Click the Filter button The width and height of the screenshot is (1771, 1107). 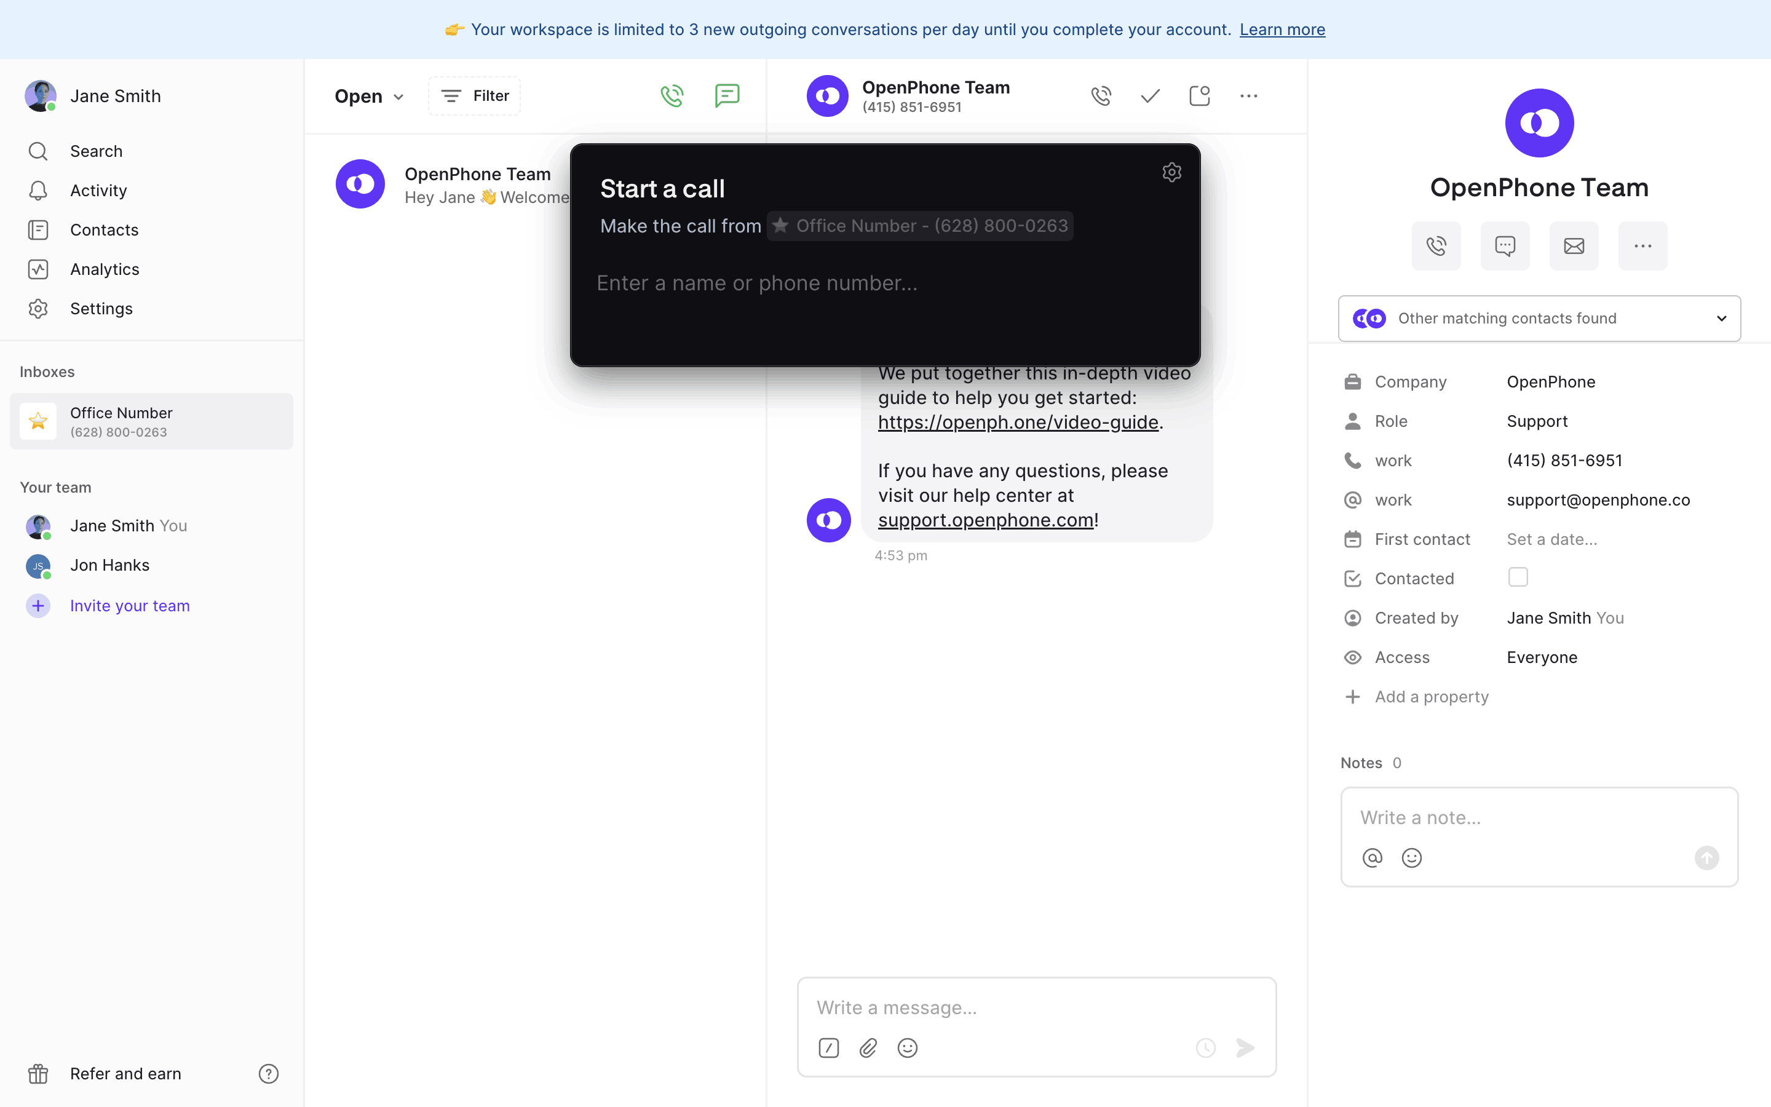tap(475, 96)
